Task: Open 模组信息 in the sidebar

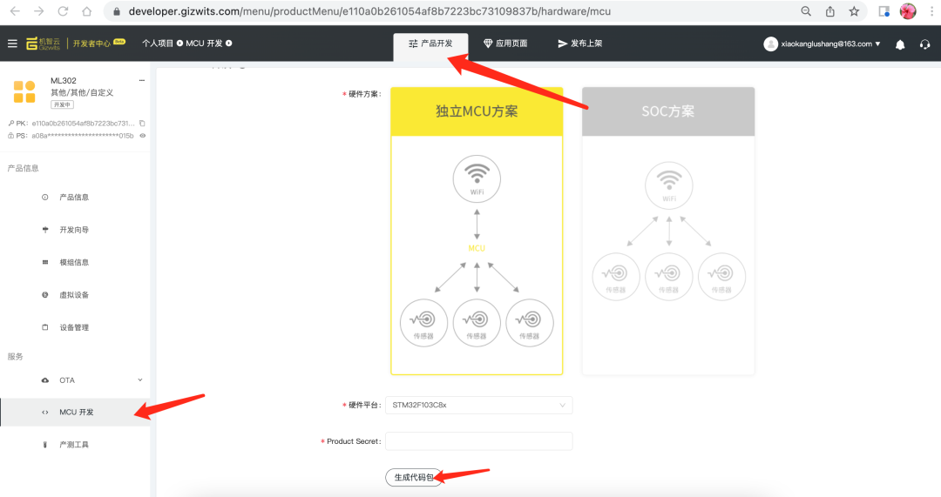Action: pos(74,262)
